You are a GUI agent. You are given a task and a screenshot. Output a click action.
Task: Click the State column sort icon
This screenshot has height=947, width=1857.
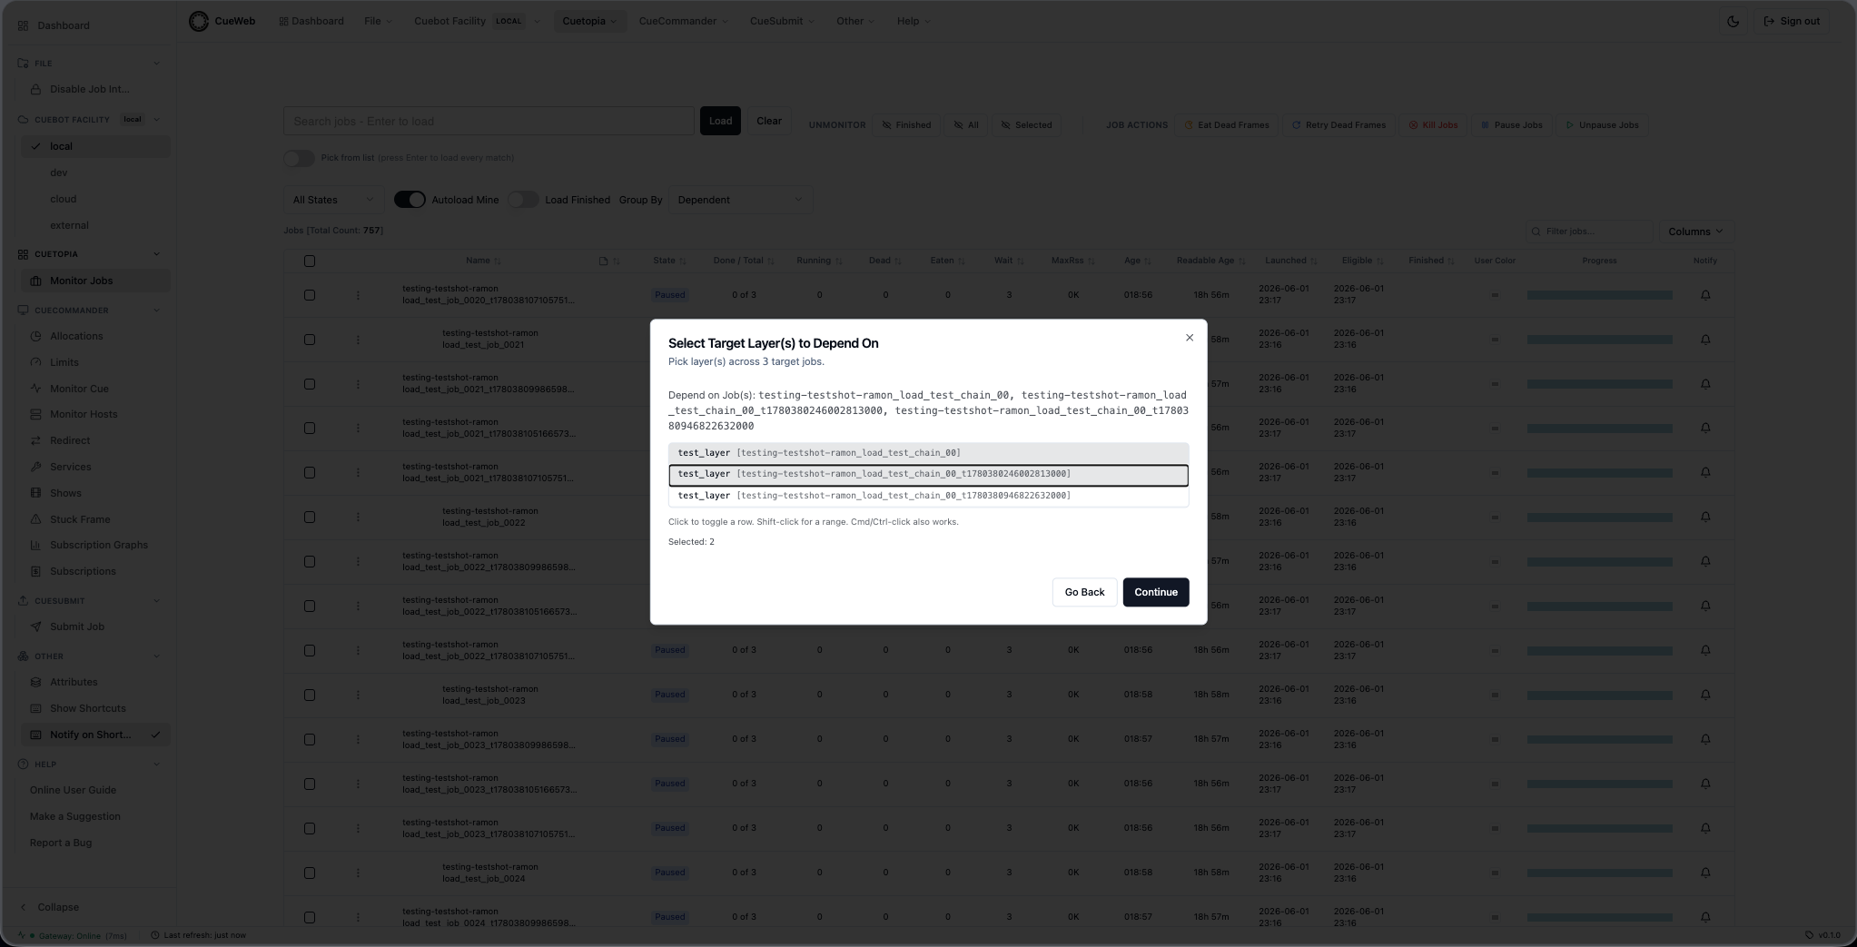click(683, 261)
